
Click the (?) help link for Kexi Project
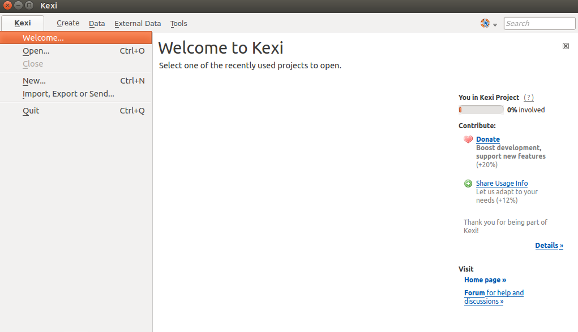tap(529, 98)
